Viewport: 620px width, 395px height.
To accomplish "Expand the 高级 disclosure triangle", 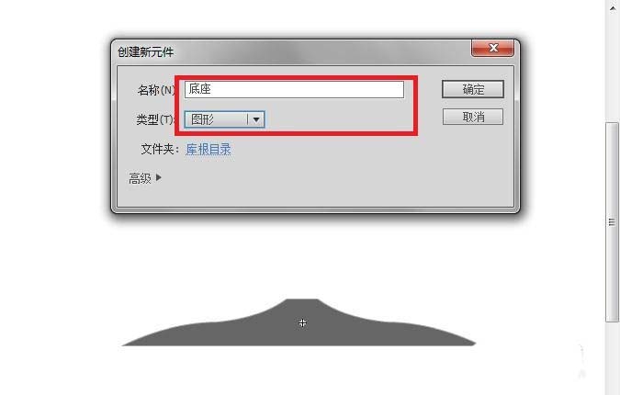I will point(159,177).
